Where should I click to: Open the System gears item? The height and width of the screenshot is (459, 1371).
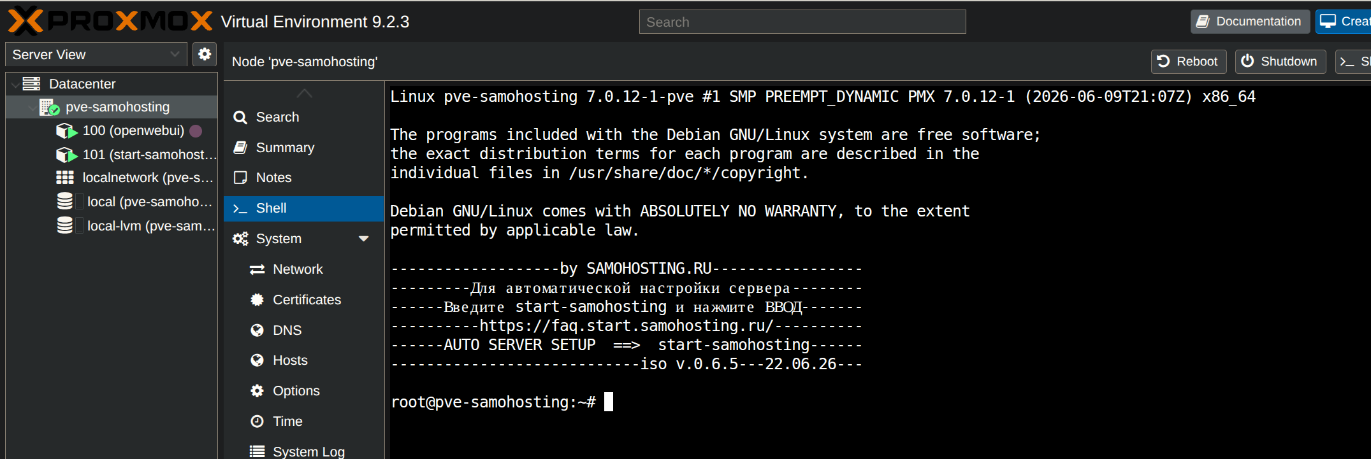pos(303,239)
